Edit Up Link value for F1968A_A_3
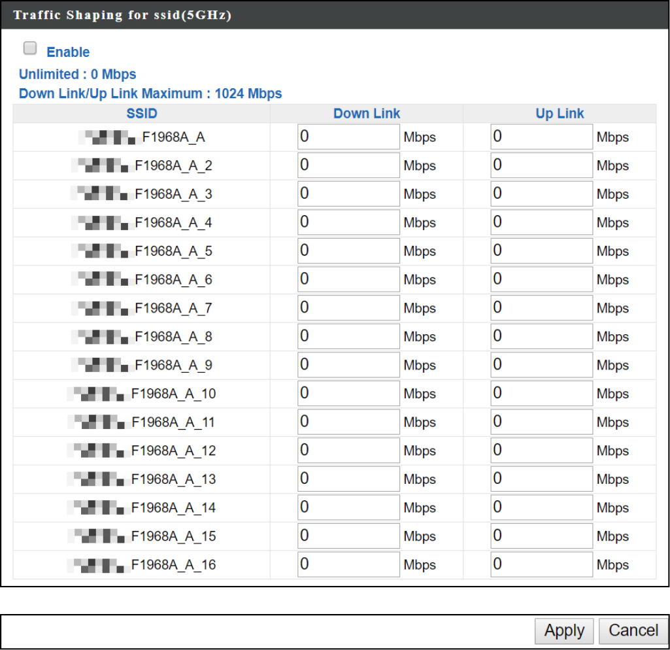 pyautogui.click(x=542, y=194)
